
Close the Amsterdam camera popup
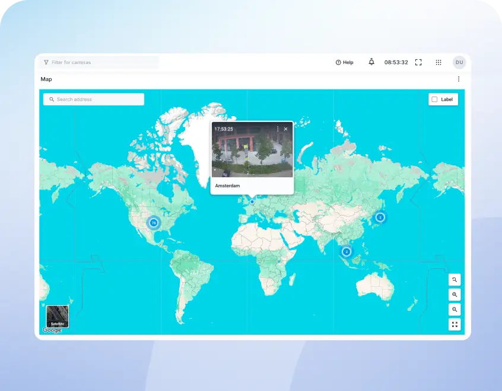click(x=285, y=129)
